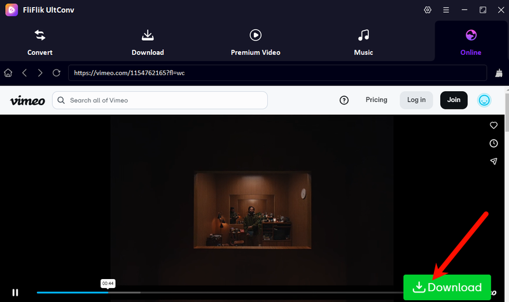The width and height of the screenshot is (509, 302).
Task: Go to browser home page
Action: pos(8,73)
